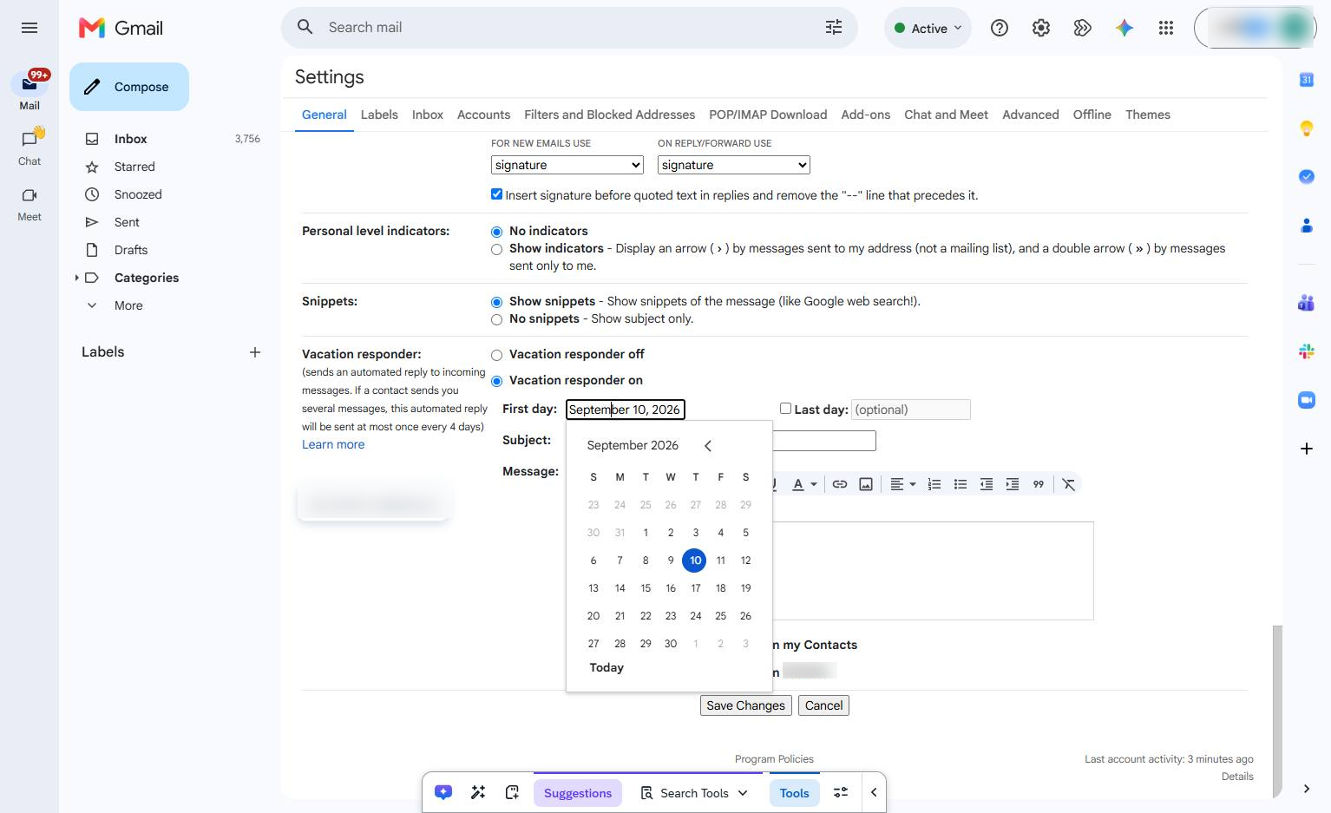Insert link in vacation message toolbar
1331x813 pixels.
click(840, 484)
